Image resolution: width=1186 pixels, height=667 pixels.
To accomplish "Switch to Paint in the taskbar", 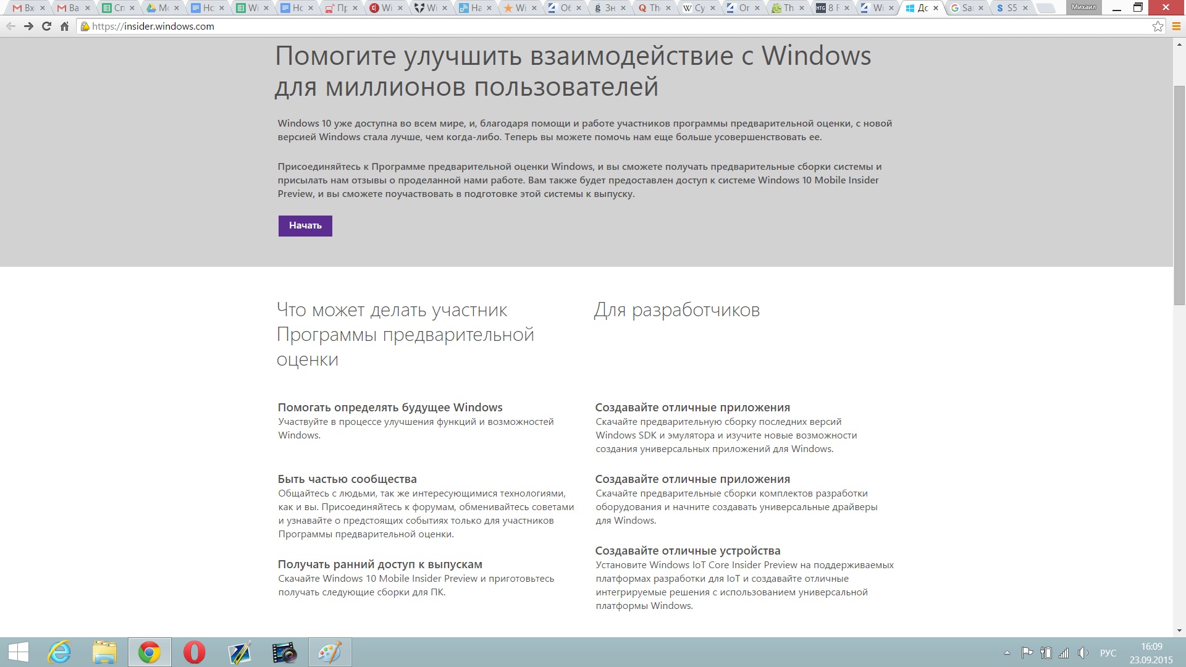I will [x=330, y=652].
